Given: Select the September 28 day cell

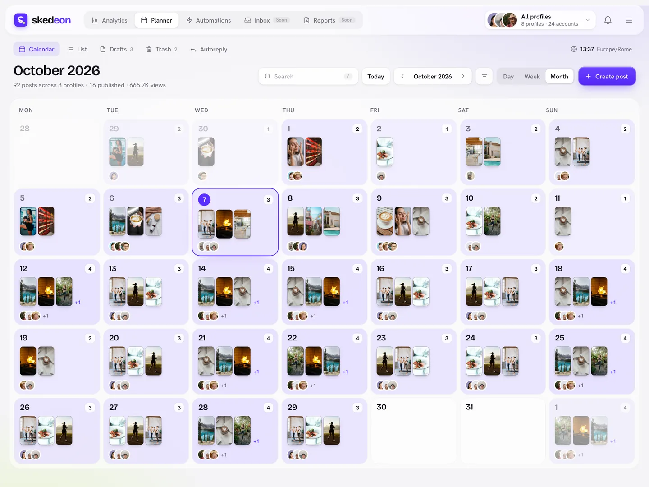Looking at the screenshot, I should click(x=57, y=152).
